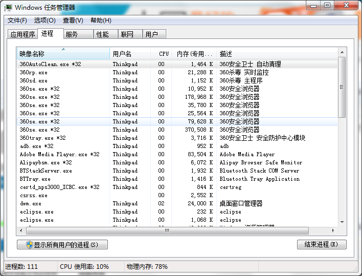Screen dimensions: 362x276
Task: Open the 文件(F) menu
Action: 17,20
